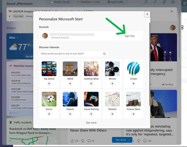Image resolution: width=187 pixels, height=147 pixels.
Task: Open the Price Alert tag
Action: coord(18,16)
